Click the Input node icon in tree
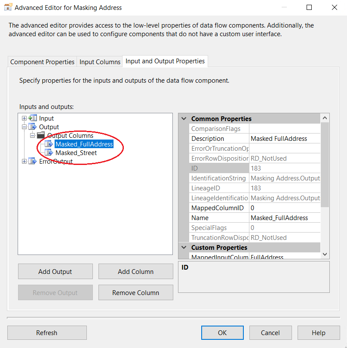Viewport: 347px width, 348px height. [x=33, y=118]
